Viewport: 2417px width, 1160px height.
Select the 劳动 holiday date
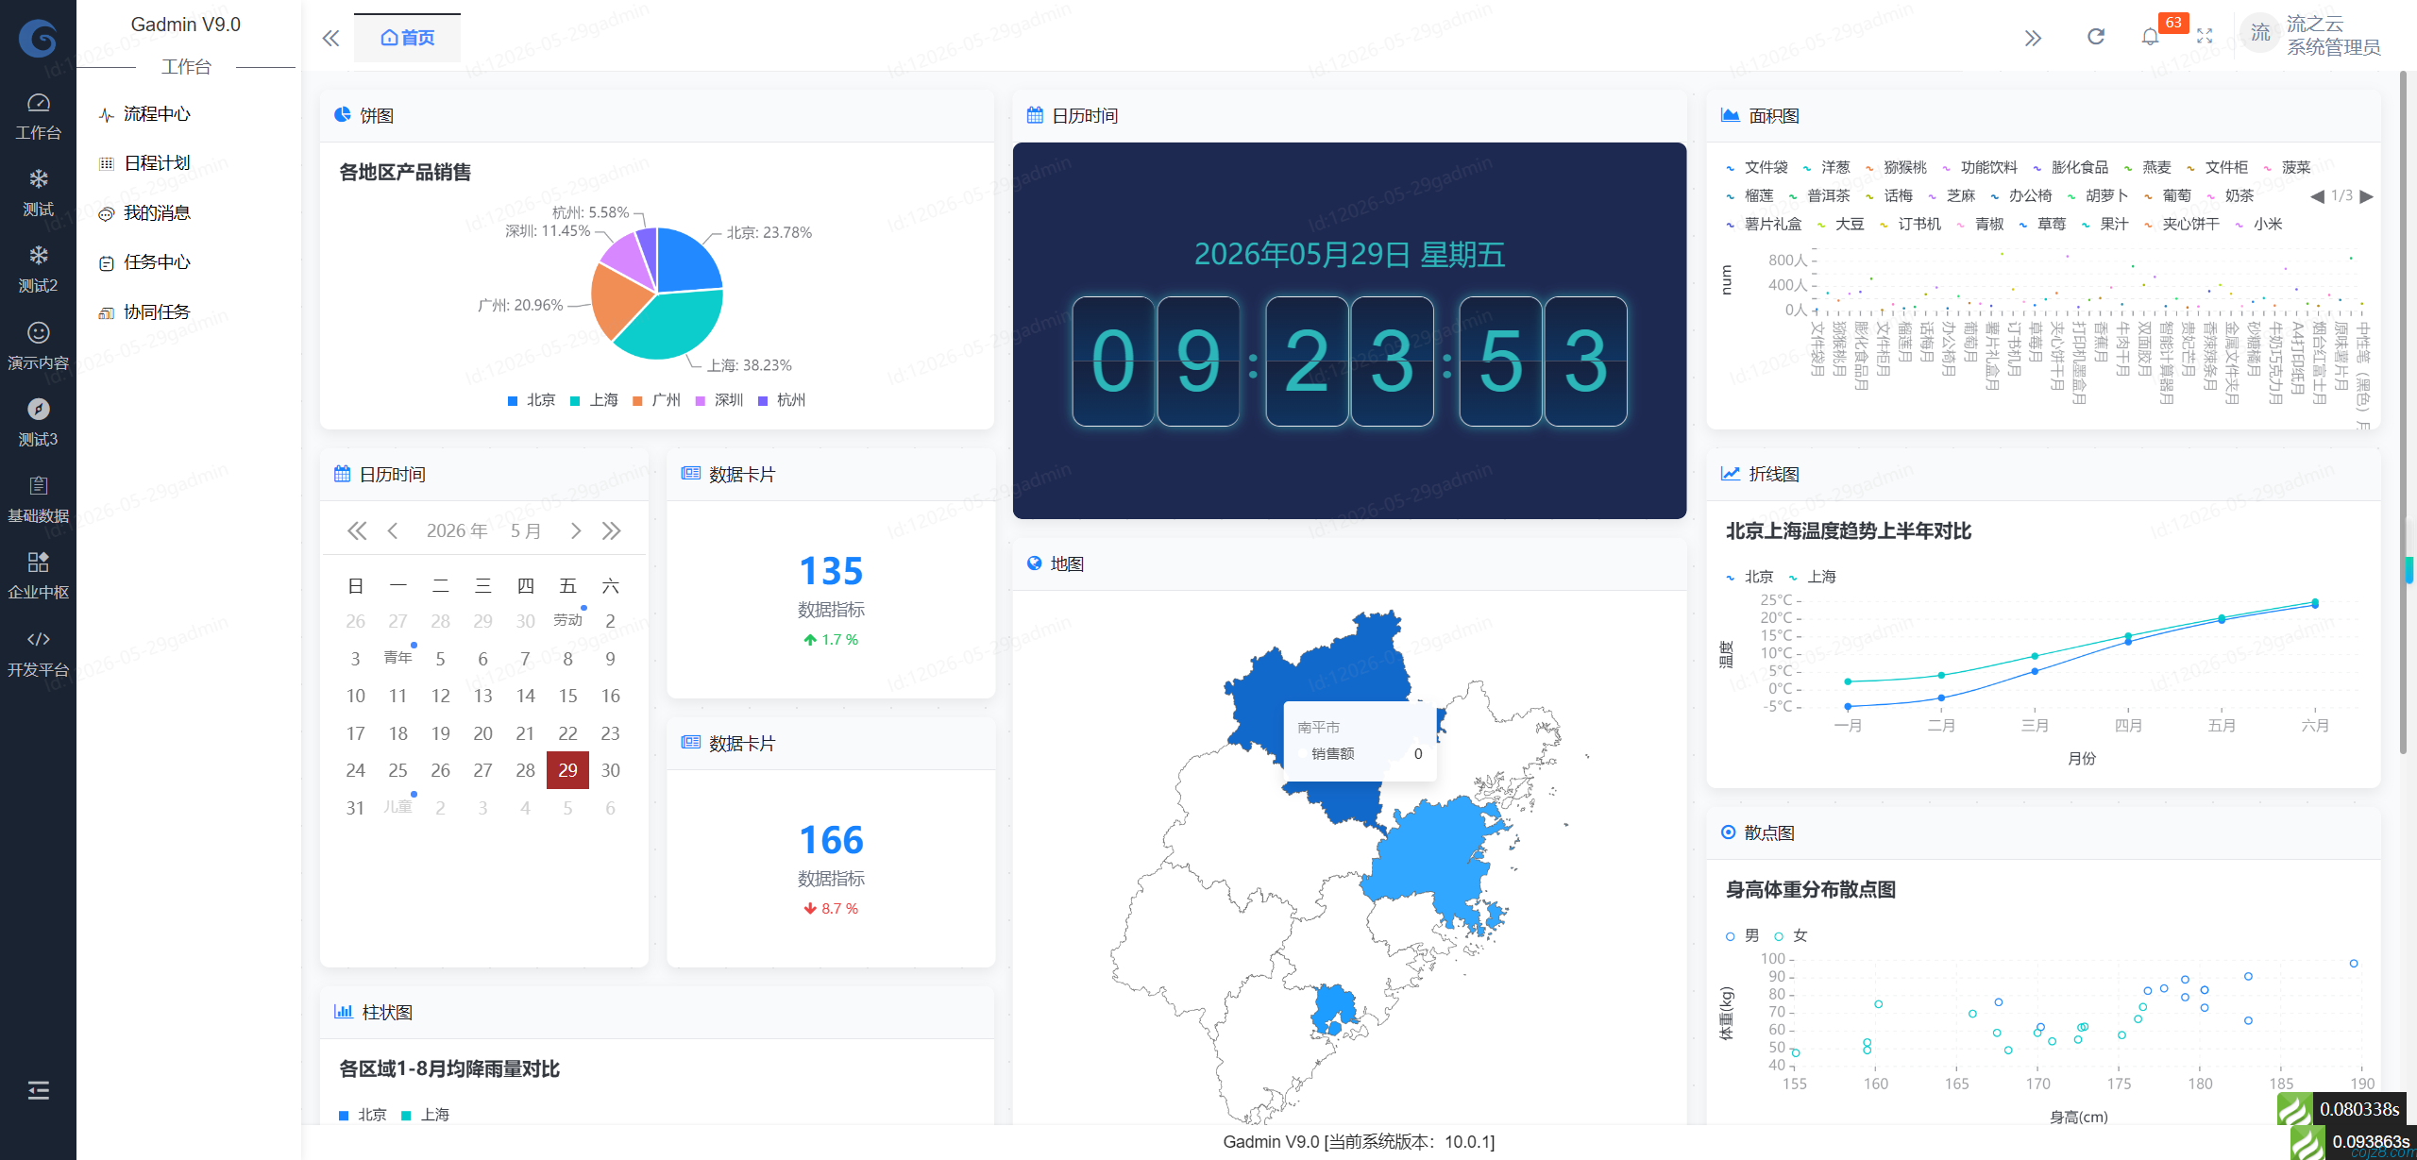pyautogui.click(x=567, y=620)
